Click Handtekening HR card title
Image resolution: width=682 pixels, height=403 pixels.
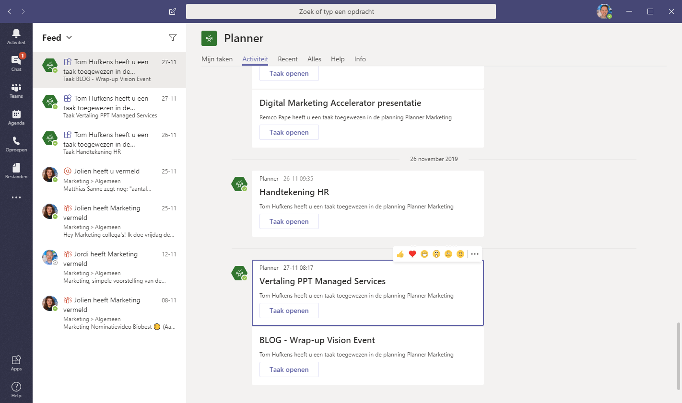[x=294, y=192]
